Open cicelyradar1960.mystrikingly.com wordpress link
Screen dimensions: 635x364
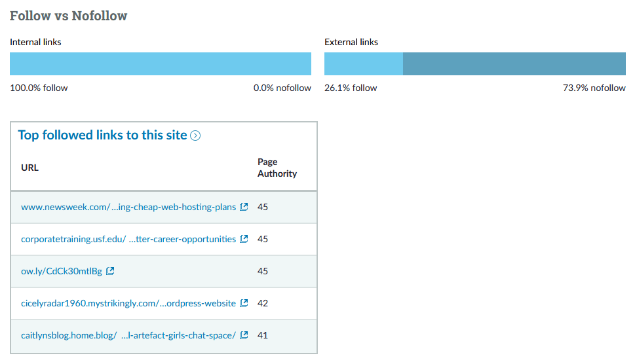tap(128, 303)
